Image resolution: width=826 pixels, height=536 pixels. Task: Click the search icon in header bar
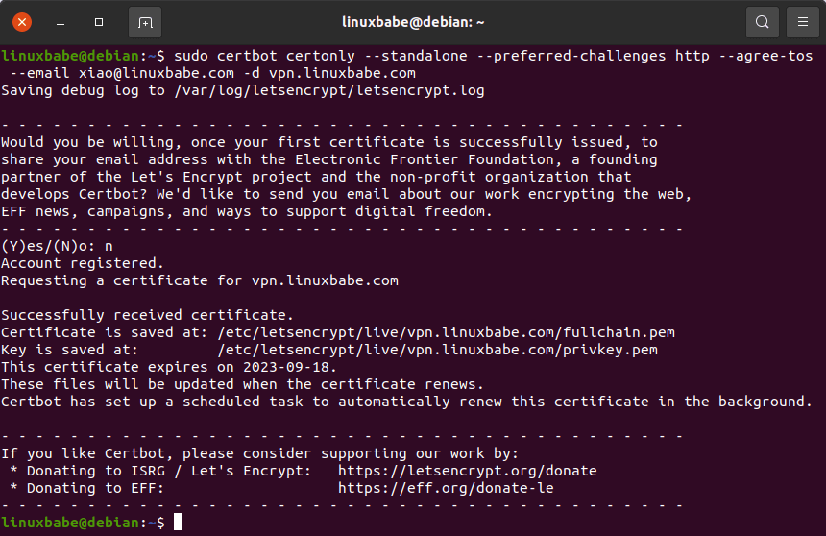762,22
